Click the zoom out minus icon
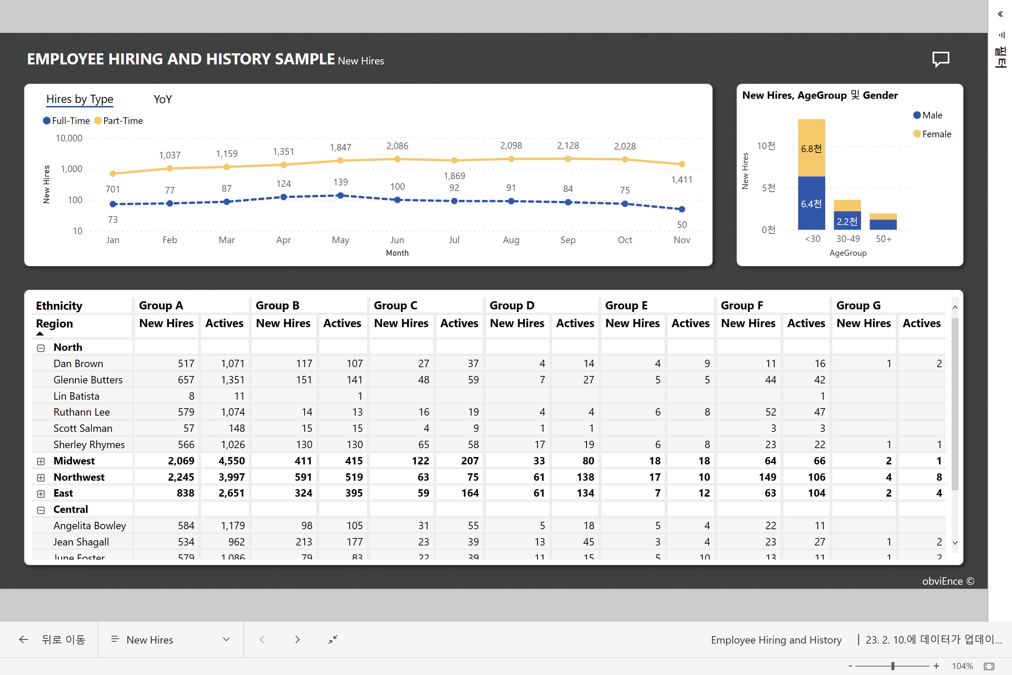This screenshot has width=1012, height=675. click(850, 666)
